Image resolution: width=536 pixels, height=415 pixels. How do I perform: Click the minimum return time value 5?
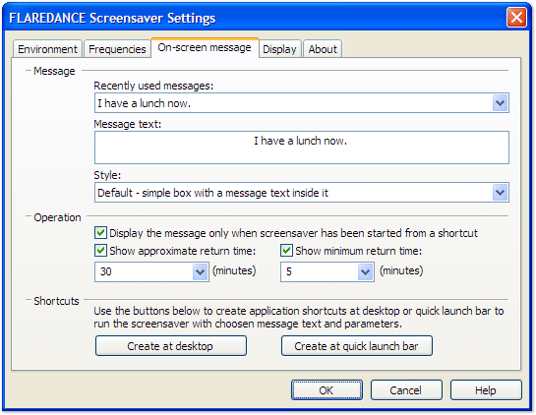(x=289, y=271)
